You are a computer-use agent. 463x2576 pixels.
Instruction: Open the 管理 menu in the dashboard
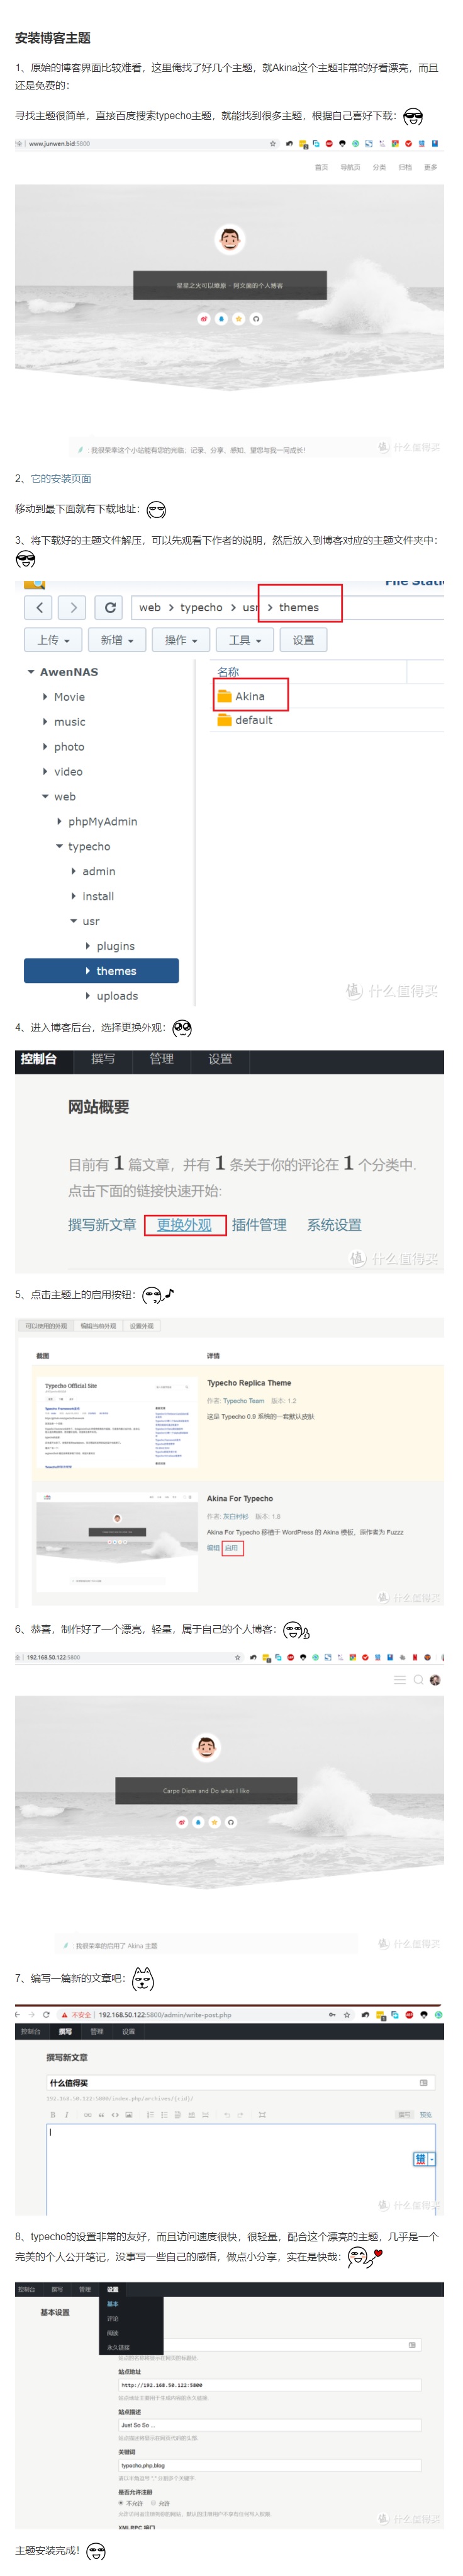[x=162, y=1060]
